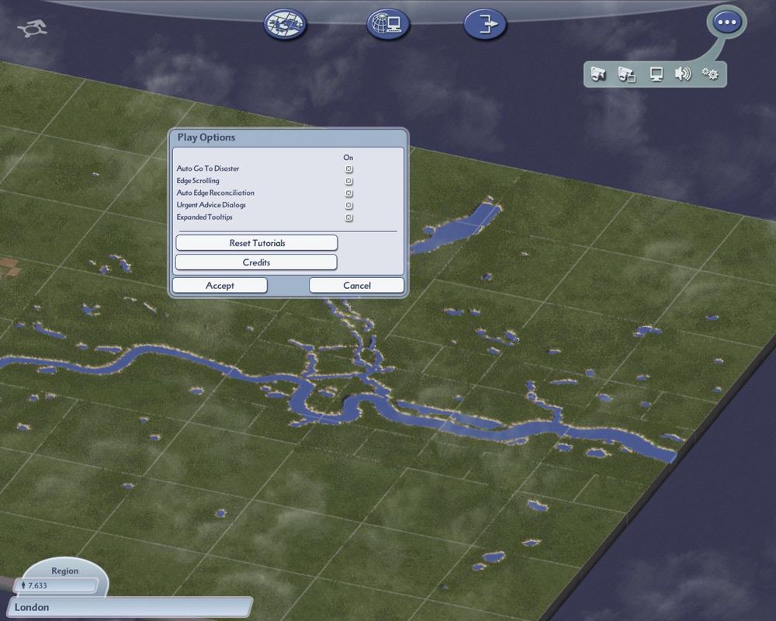Select the camera-with-frame region snapshot icon
Image resolution: width=776 pixels, height=621 pixels.
click(626, 75)
